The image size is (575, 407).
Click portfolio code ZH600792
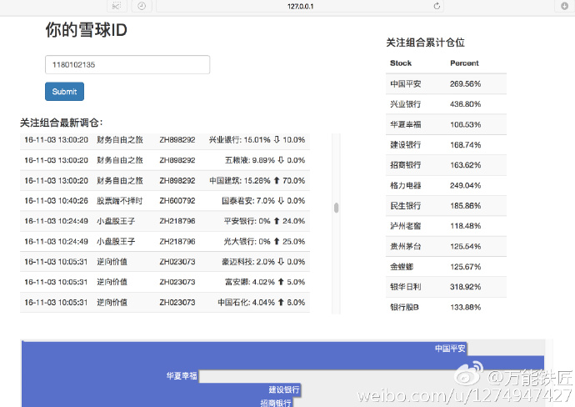(x=177, y=201)
